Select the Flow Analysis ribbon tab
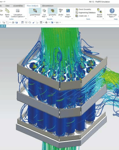This screenshot has height=150, width=119. (33, 6)
